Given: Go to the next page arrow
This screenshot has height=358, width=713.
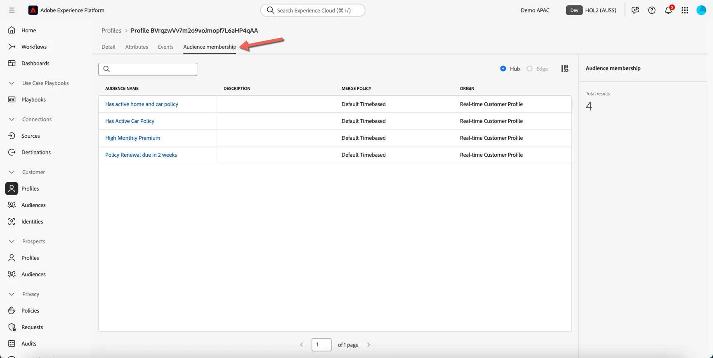Looking at the screenshot, I should pos(368,345).
